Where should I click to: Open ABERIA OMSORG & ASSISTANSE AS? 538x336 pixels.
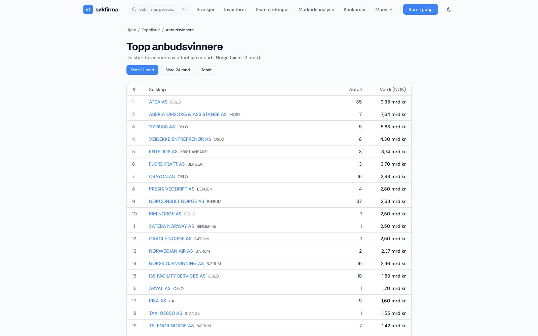coord(188,114)
